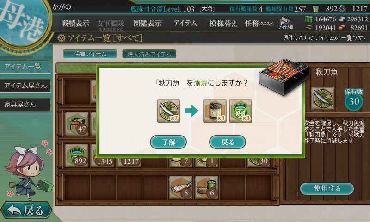Open the アイテム屋 shop icon in header
This screenshot has width=370, height=222.
point(286,23)
